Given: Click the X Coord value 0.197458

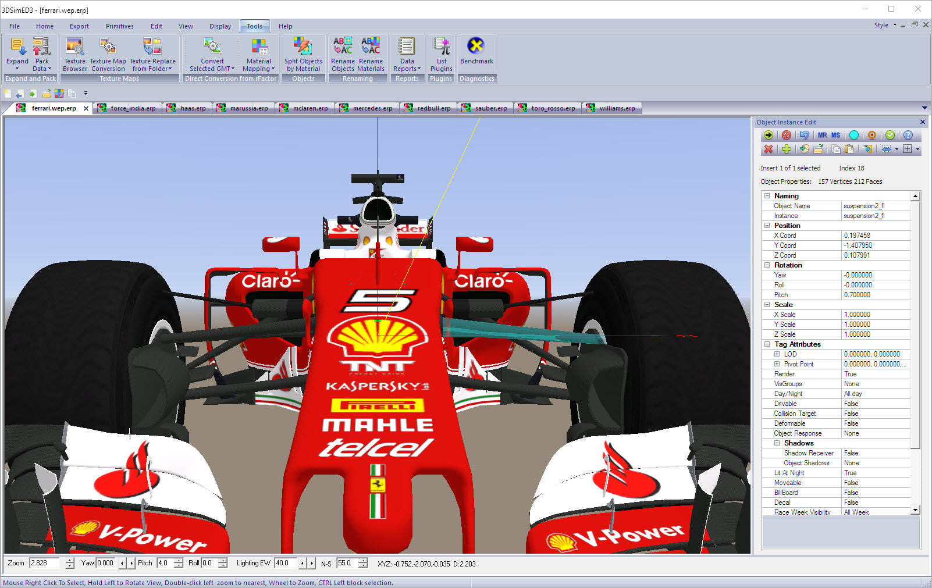Looking at the screenshot, I should click(x=876, y=236).
